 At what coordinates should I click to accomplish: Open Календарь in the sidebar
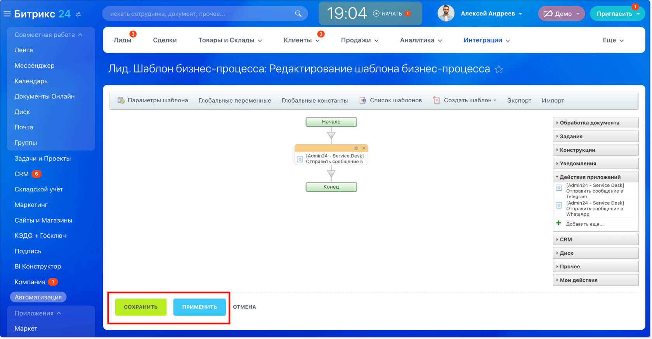(31, 81)
